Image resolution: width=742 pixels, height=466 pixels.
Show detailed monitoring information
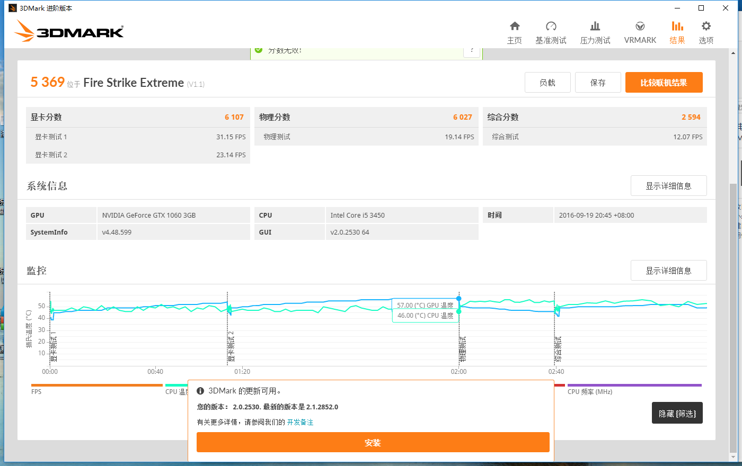(x=668, y=270)
